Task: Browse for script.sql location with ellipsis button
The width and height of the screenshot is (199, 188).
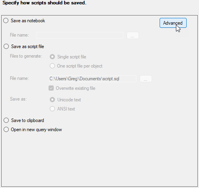Action: pos(146,79)
